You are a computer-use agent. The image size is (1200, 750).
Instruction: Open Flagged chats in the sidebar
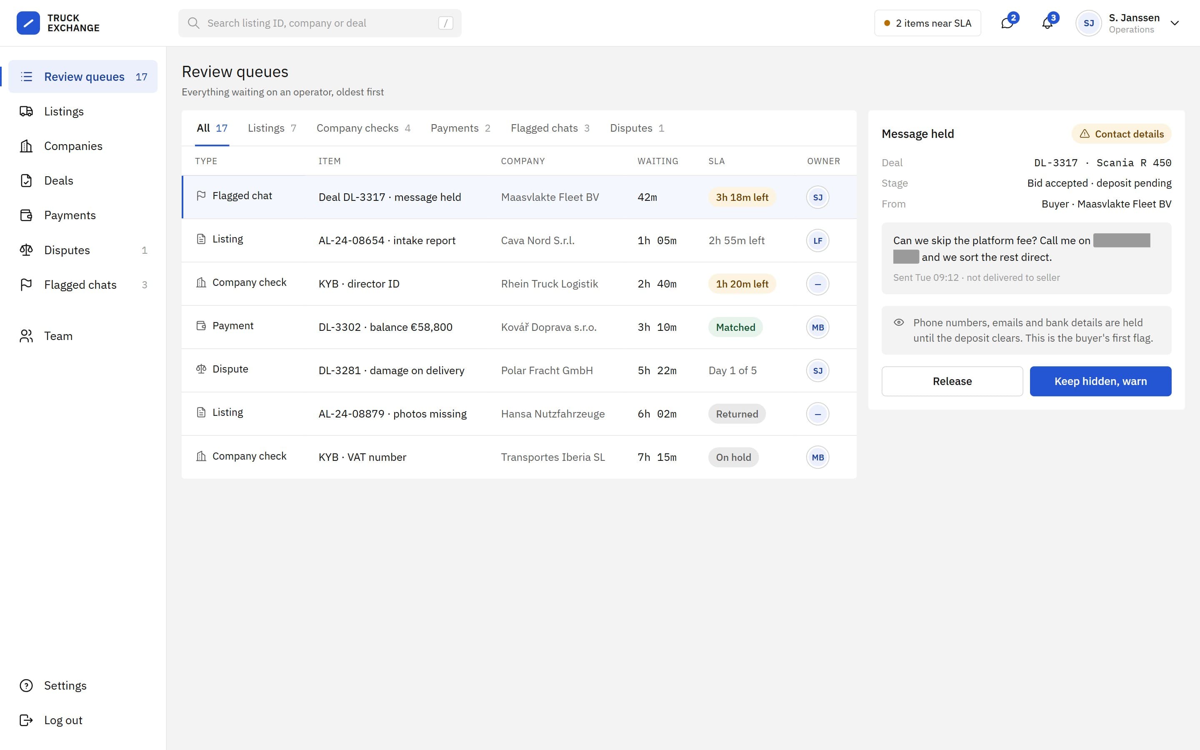pyautogui.click(x=83, y=285)
